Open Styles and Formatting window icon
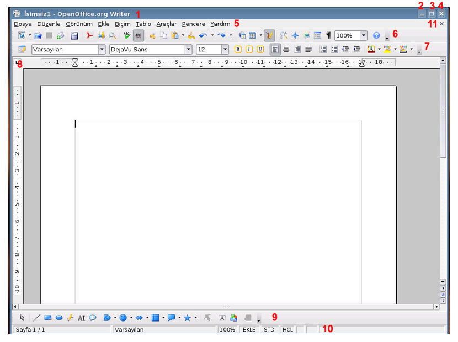 (22, 49)
